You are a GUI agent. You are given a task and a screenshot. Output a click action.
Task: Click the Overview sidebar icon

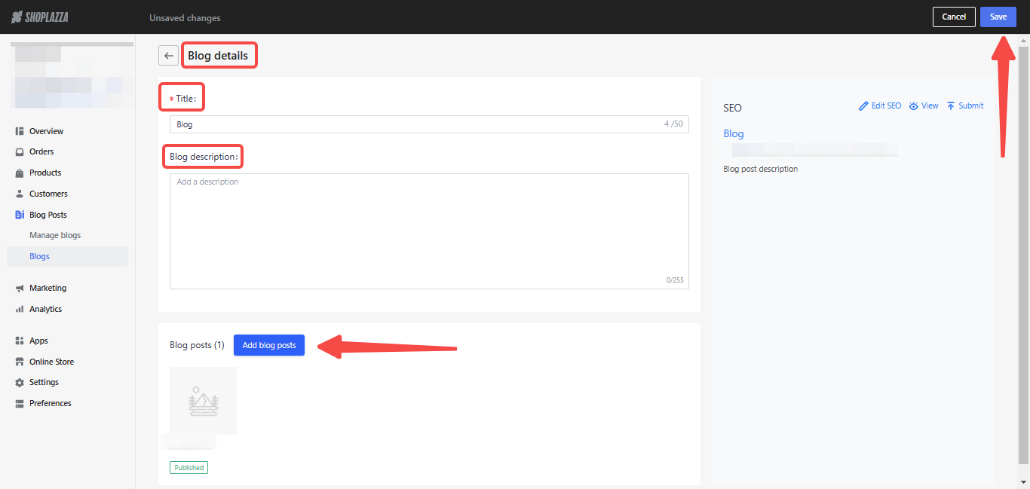click(x=20, y=131)
